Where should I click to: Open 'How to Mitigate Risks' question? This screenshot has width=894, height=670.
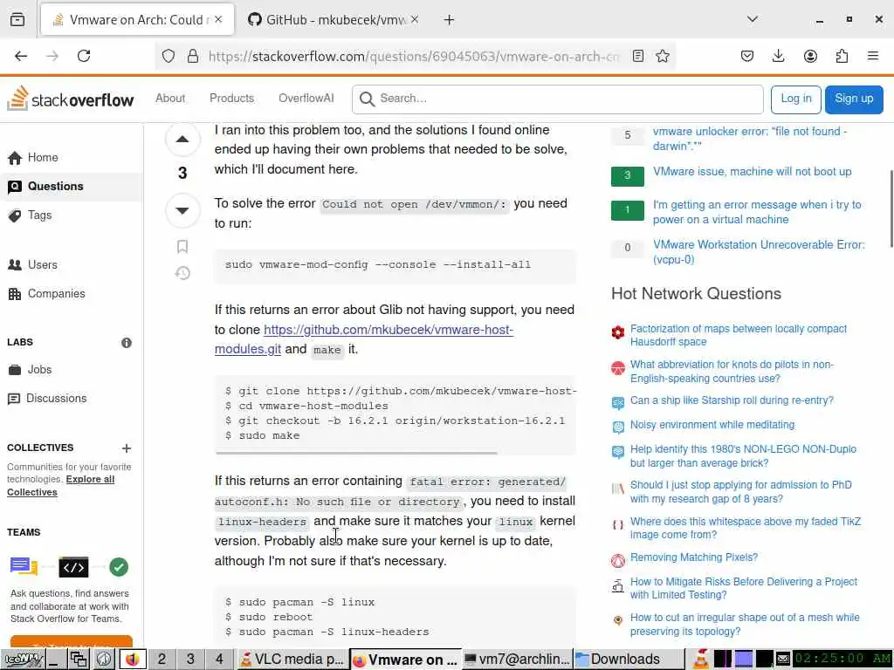(744, 588)
